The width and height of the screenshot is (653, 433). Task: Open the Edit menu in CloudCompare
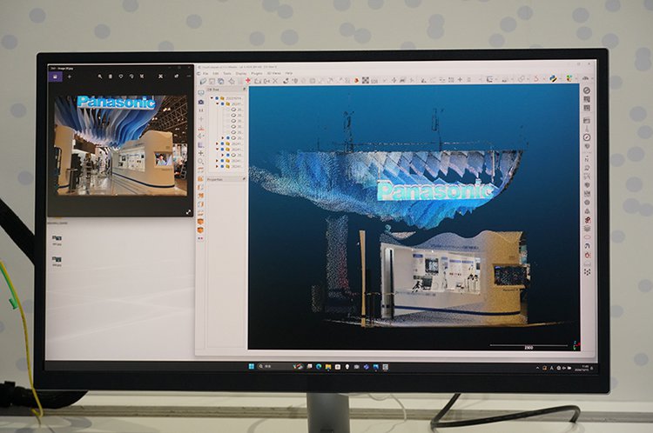coord(215,73)
